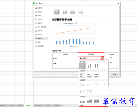Enable secondary axis for 股数 series
This screenshot has width=137, height=110.
(111, 63)
